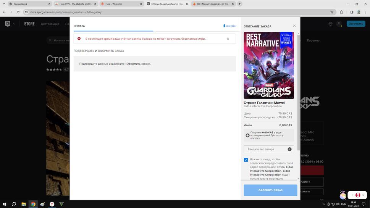Click the Canada flag in Hola VPN popup

pos(358,195)
